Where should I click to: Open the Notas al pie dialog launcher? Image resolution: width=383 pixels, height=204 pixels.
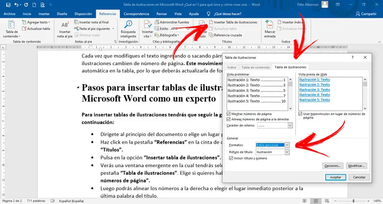[x=115, y=42]
